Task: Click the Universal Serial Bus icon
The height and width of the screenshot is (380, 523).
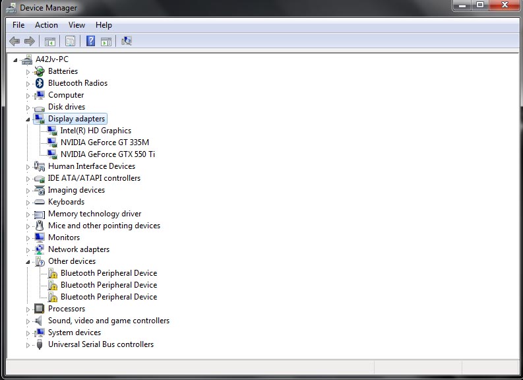Action: (40, 344)
